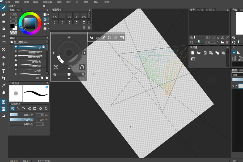Click the Save icon in the shortcuts panel
Screen dimensions: 243x162
coord(205,53)
